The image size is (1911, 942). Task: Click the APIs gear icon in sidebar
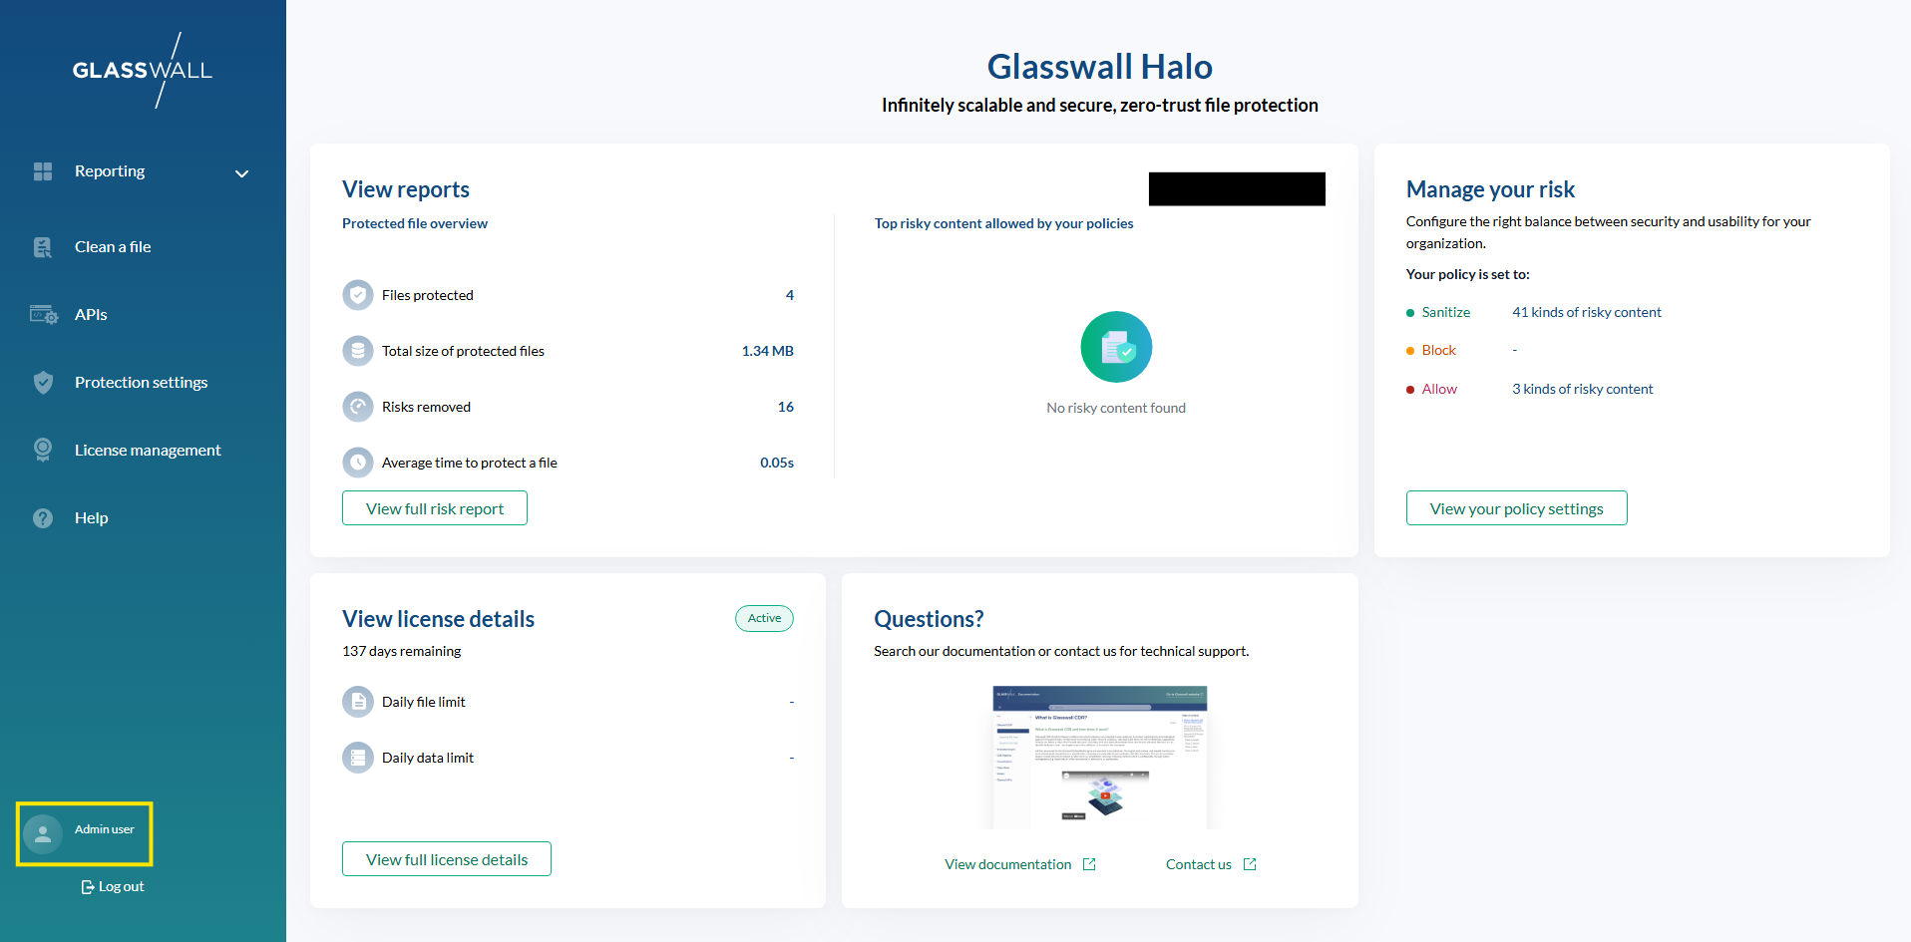pos(43,315)
